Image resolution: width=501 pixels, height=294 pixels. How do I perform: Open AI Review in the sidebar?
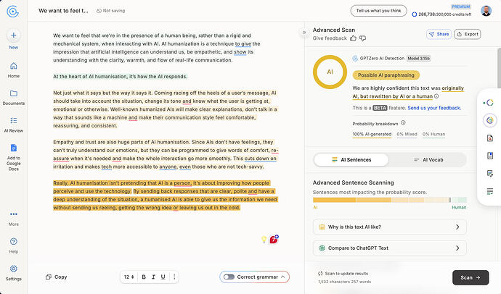tap(13, 121)
